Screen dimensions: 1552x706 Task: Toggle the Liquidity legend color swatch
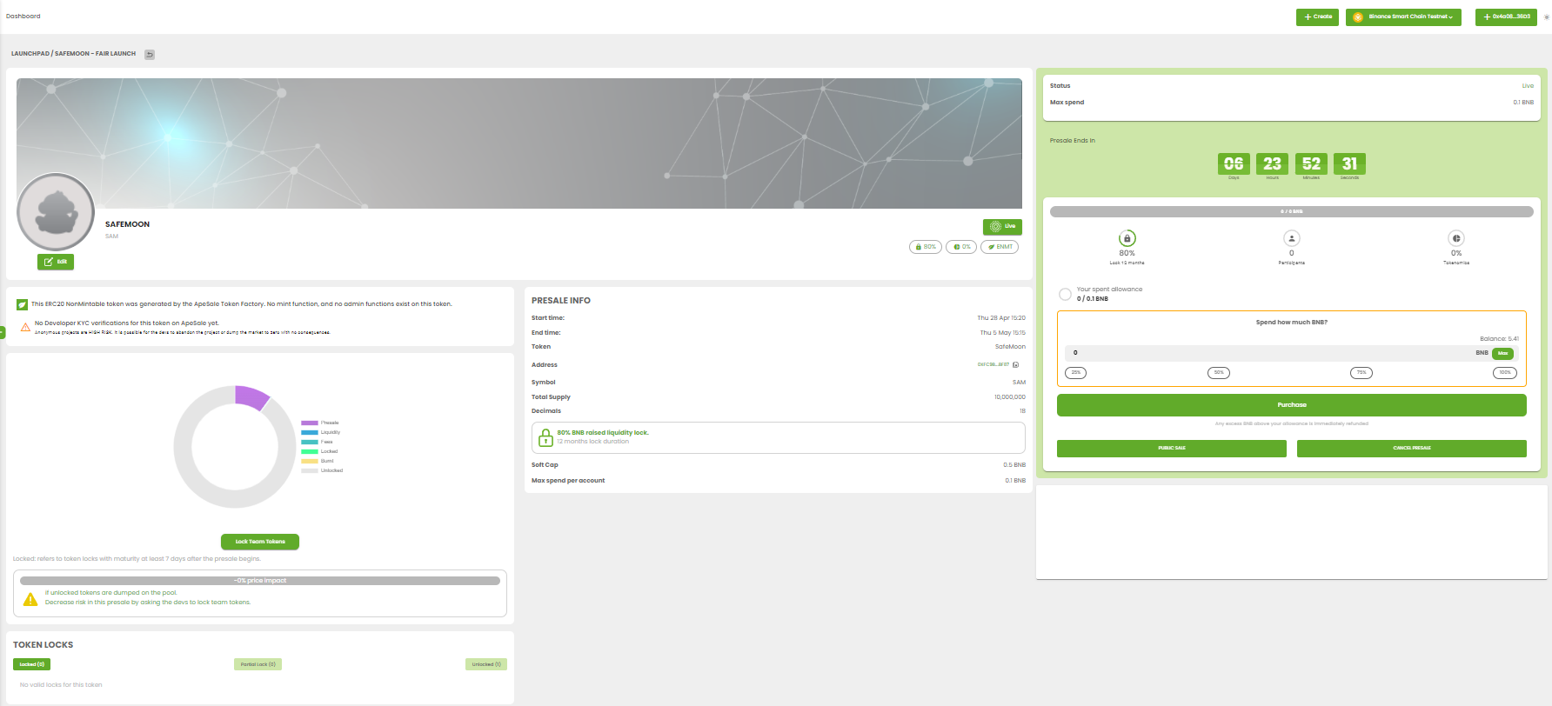pos(310,432)
